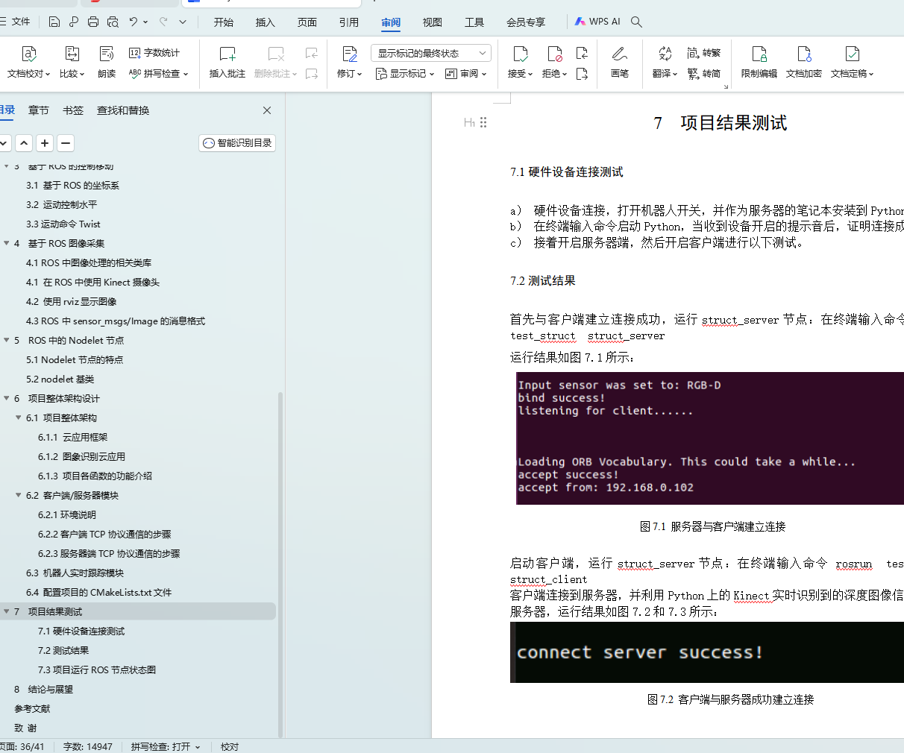Open Print Preview from quick access toolbar
Screen dimensions: 904x753
113,22
